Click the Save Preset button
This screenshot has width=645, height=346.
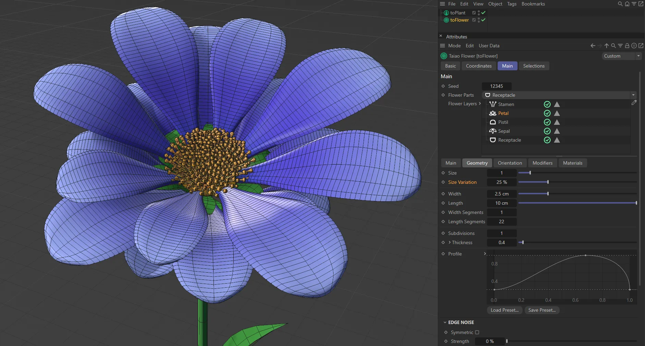click(541, 310)
